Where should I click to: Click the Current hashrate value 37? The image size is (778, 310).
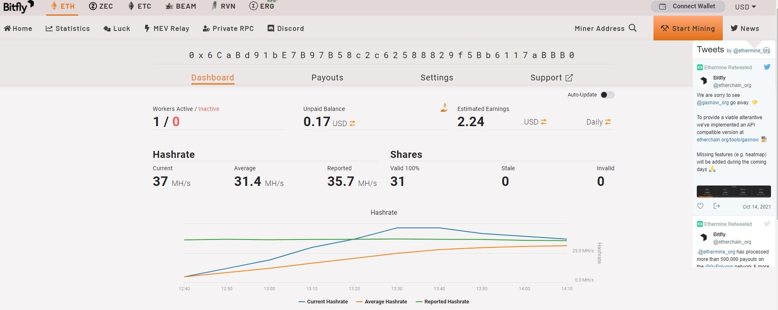point(160,181)
